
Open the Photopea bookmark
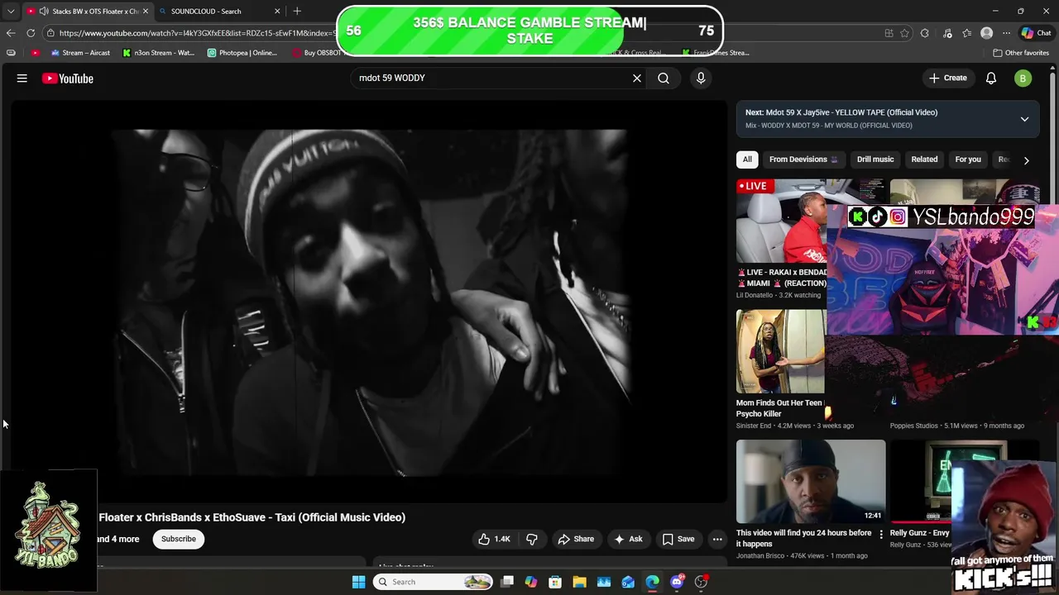[x=242, y=53]
